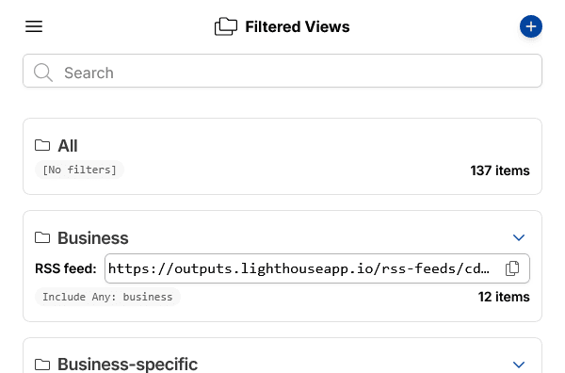Open the Business-specific view title
Screen dimensions: 565x373
(x=127, y=365)
